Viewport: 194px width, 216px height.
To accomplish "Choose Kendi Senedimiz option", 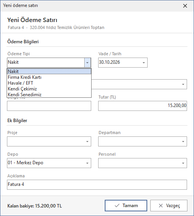I will (49, 95).
